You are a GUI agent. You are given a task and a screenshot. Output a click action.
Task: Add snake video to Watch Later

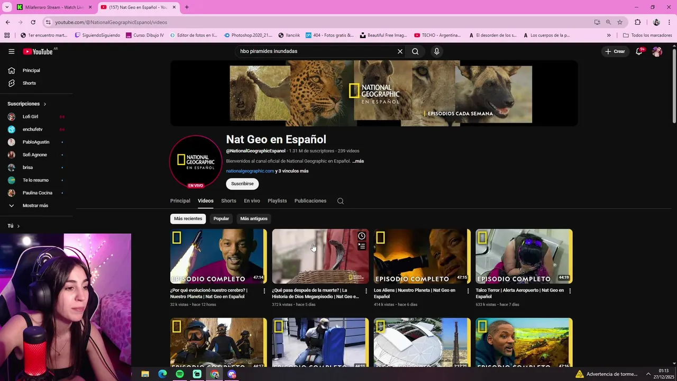point(362,236)
